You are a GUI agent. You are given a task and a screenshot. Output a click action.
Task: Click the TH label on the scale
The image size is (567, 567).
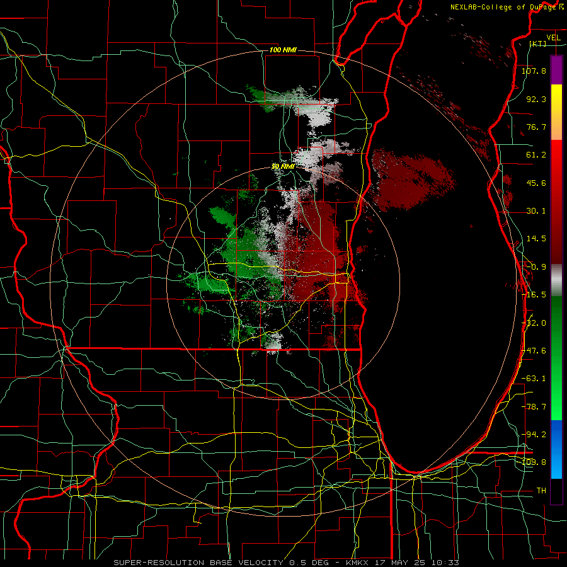[x=541, y=491]
